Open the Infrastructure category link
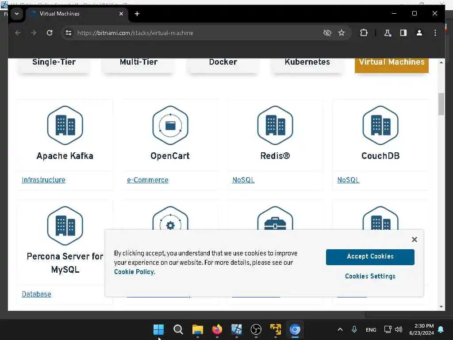 pos(44,180)
